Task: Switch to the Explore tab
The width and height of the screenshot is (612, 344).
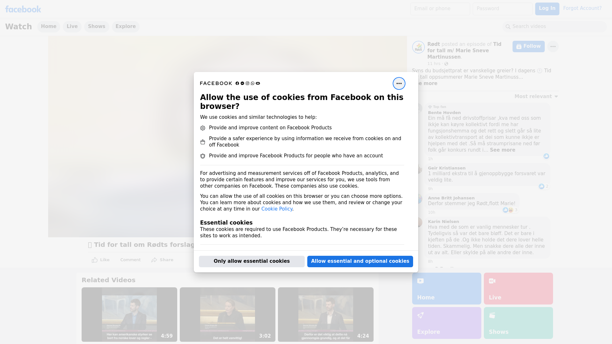Action: coord(126,26)
